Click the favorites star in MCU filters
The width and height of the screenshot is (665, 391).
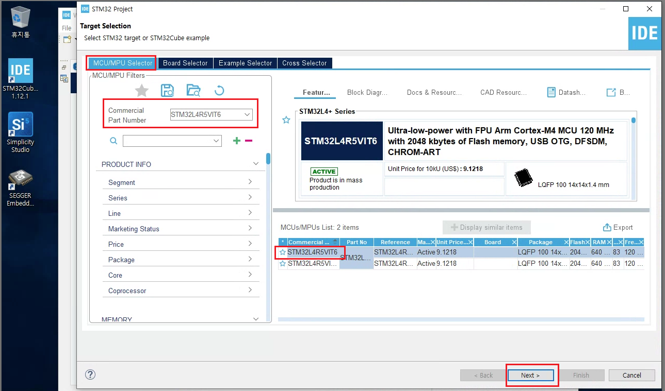click(142, 91)
